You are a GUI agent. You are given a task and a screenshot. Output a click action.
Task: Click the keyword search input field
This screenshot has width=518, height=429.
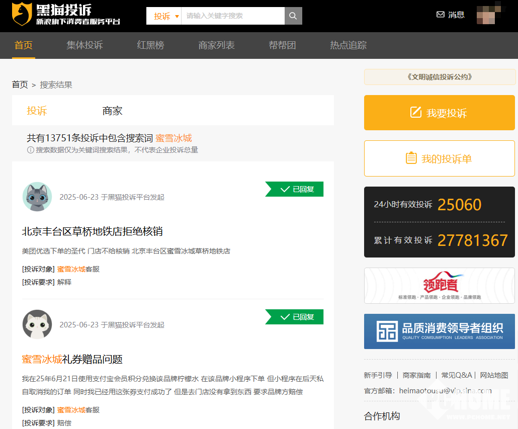coord(232,16)
